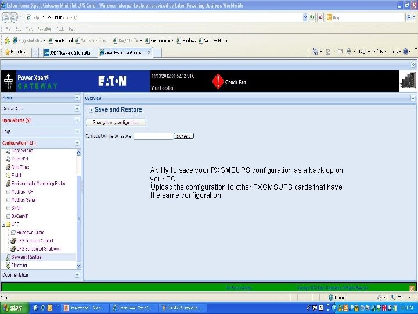Expand the Device Data section
Image resolution: width=418 pixels, height=314 pixels.
77,109
